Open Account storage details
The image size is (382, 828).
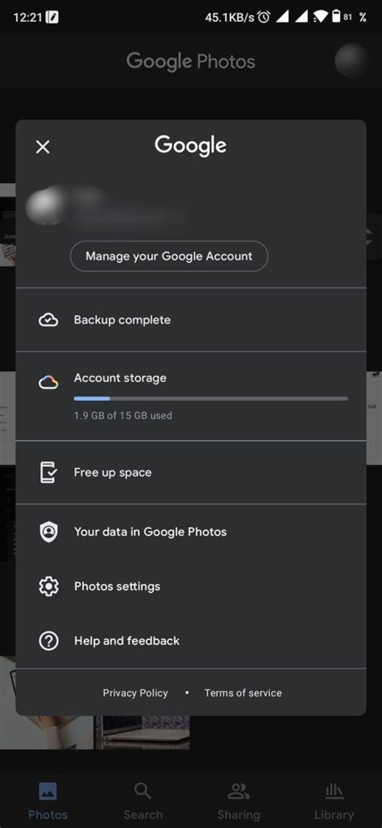tap(191, 396)
